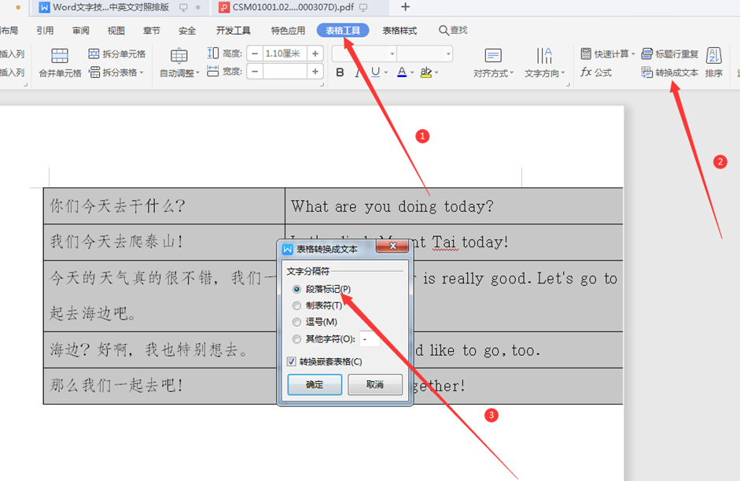Expand the highlight color dropdown arrow
740x481 pixels.
(x=436, y=72)
